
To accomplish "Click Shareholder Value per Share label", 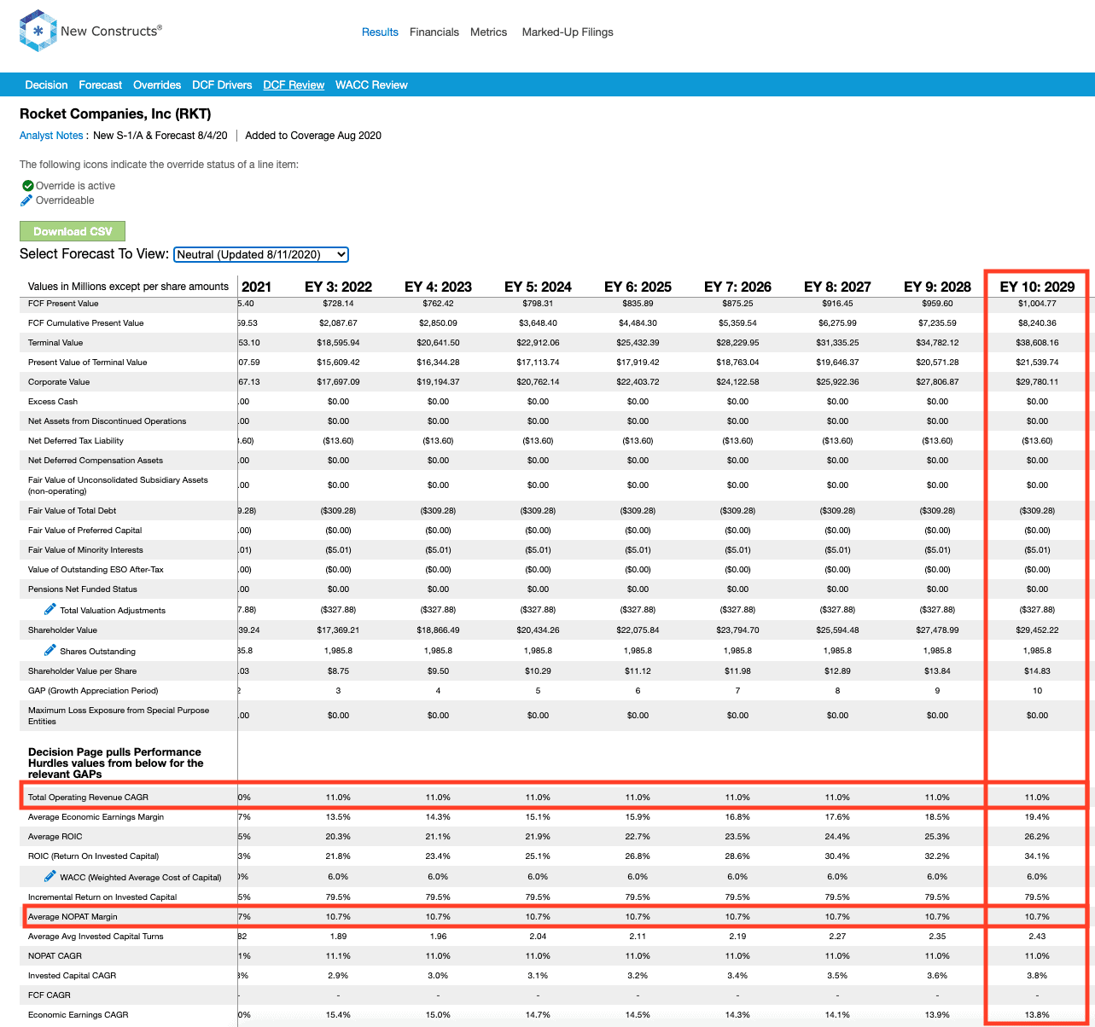I will (x=82, y=671).
